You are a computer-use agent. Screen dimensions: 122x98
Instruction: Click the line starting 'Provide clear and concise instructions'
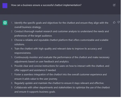(62, 66)
